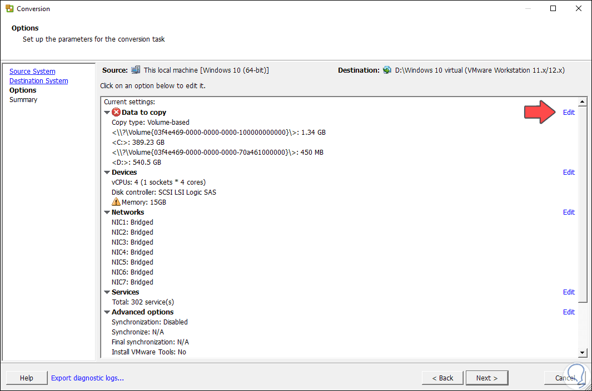Screen dimensions: 592x391
Task: Edit the Data to copy settings
Action: pos(569,113)
